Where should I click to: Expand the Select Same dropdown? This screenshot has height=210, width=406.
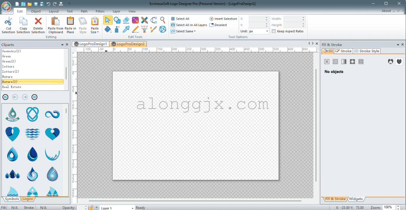[186, 31]
